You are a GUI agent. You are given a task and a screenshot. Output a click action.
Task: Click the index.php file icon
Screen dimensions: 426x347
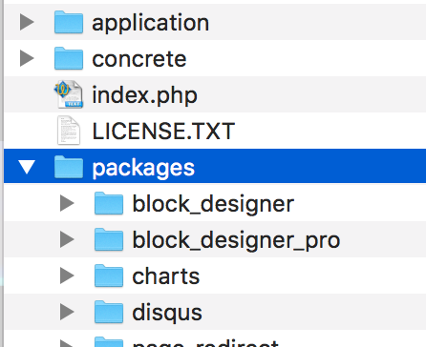pyautogui.click(x=69, y=94)
